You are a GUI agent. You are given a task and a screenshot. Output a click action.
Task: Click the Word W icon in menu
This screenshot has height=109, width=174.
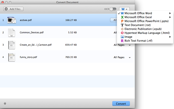[x=122, y=13]
